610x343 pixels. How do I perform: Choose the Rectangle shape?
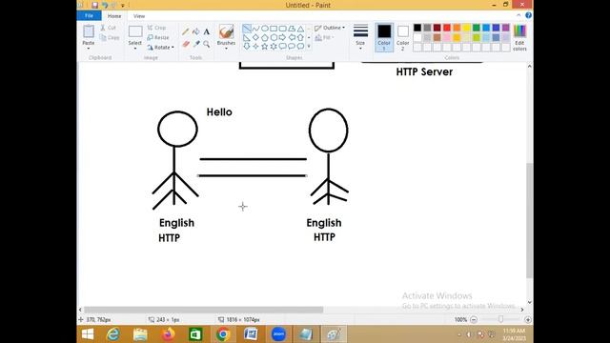[x=274, y=29]
